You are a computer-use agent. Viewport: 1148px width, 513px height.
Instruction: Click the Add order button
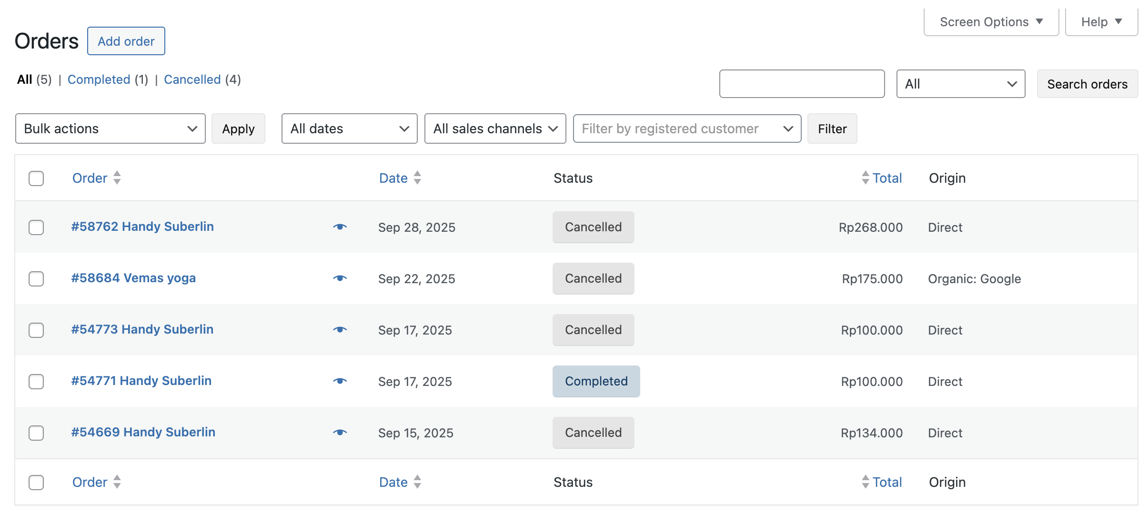[126, 41]
